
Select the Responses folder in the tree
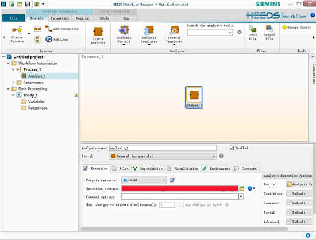tap(38, 108)
